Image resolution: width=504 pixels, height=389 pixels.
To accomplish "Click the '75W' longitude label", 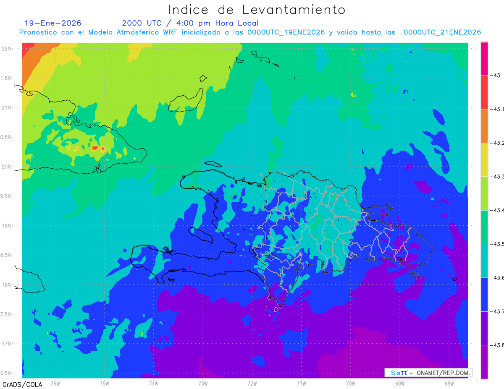I will pyautogui.click(x=105, y=383).
